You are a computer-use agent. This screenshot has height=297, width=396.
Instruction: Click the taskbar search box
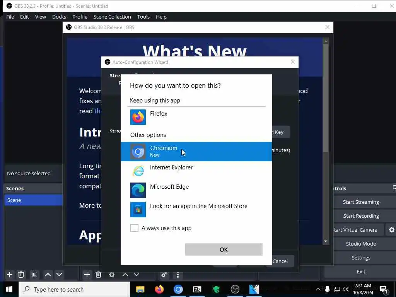point(74,289)
